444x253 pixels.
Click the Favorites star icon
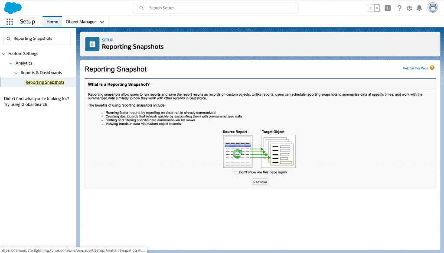click(370, 8)
